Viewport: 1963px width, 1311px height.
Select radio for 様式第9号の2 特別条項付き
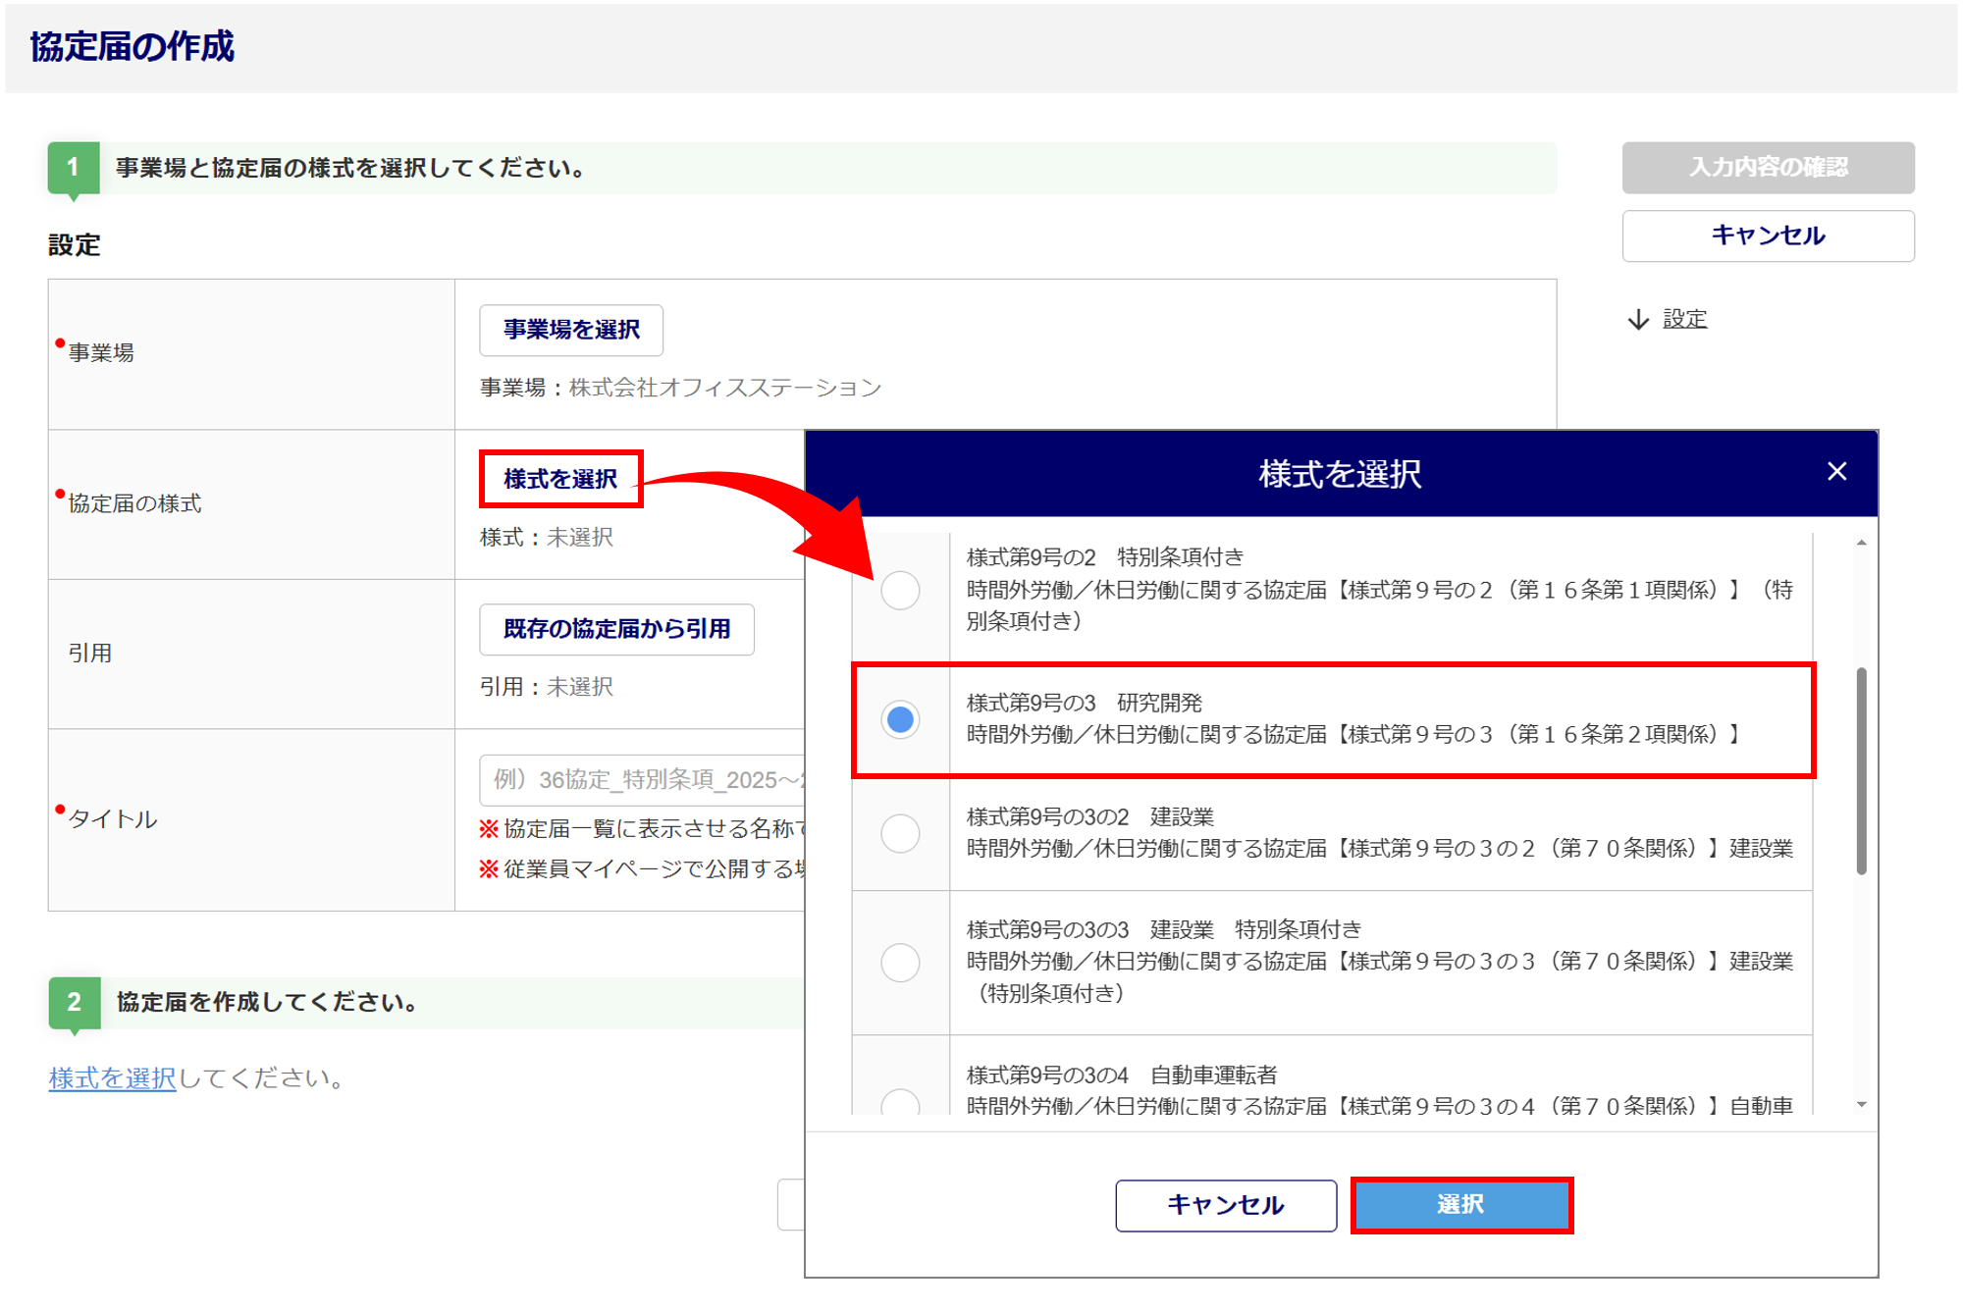coord(899,590)
